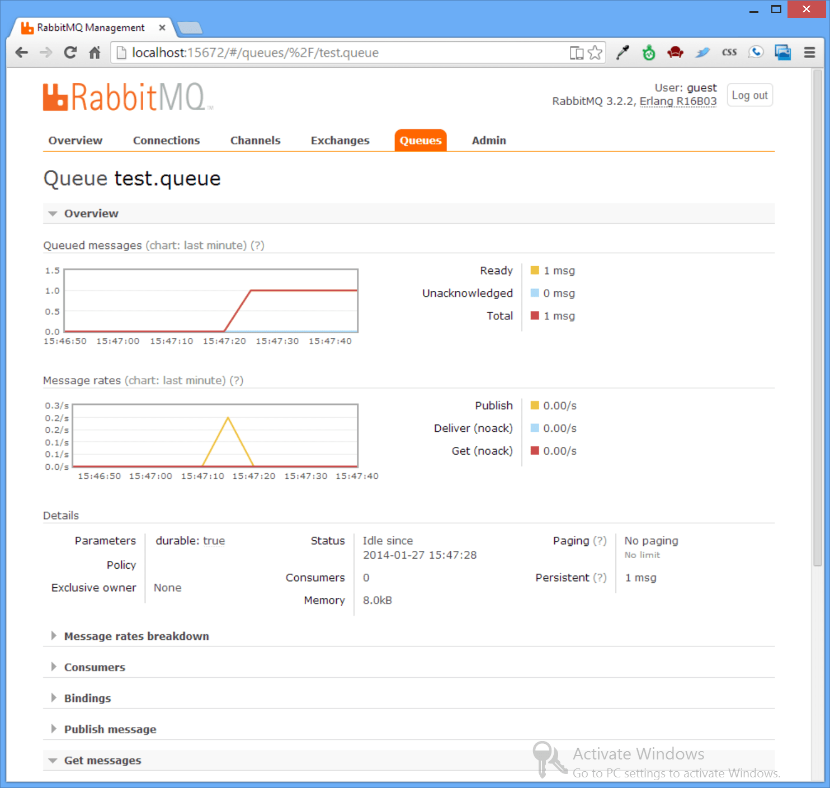Click the Twitter bird extension icon

702,52
